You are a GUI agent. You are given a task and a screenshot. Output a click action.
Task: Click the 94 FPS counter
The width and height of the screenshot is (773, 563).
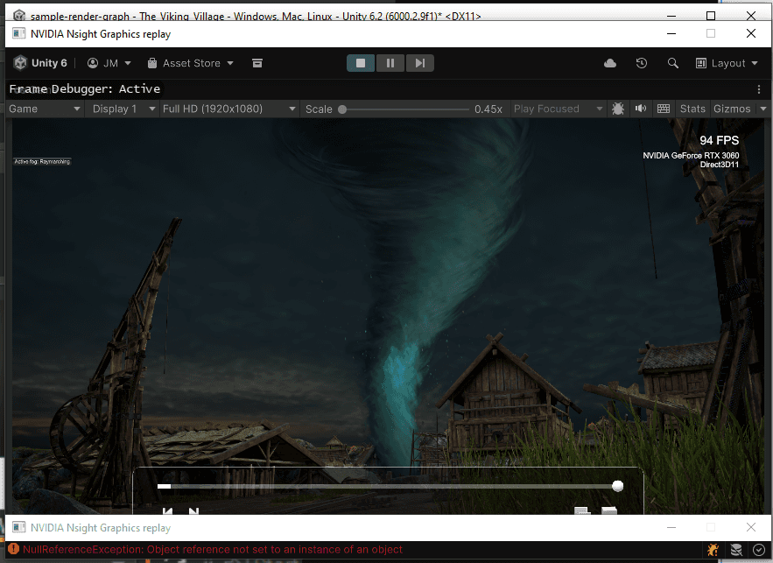tap(720, 140)
